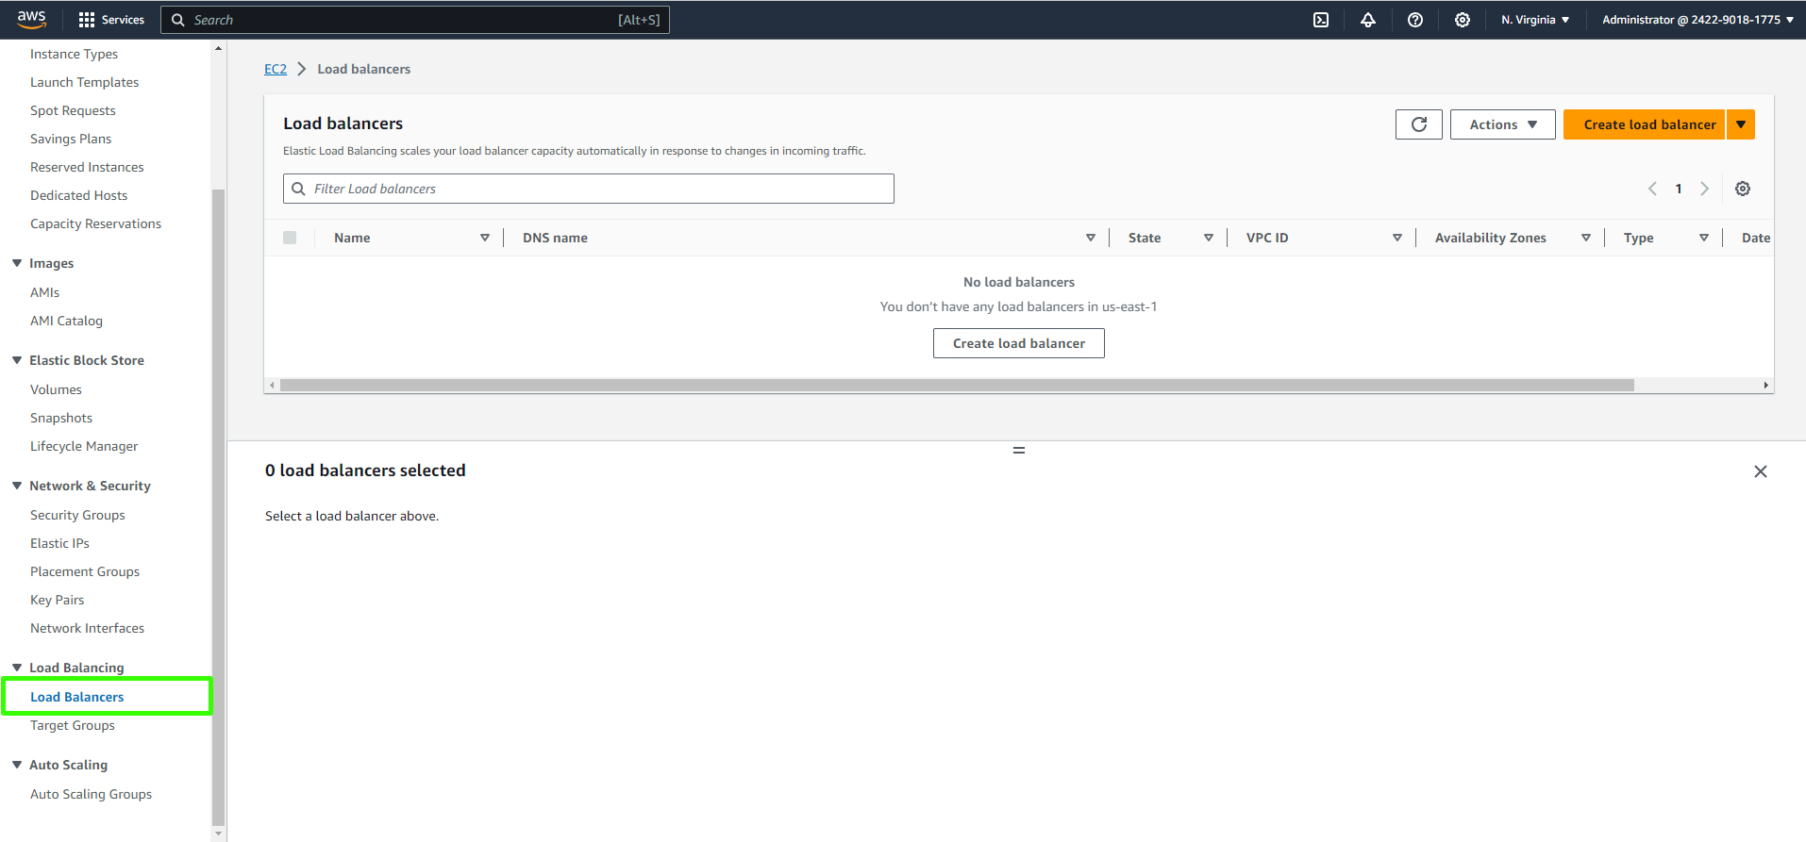Sort by VPC ID column arrow
This screenshot has height=842, width=1806.
pos(1397,238)
